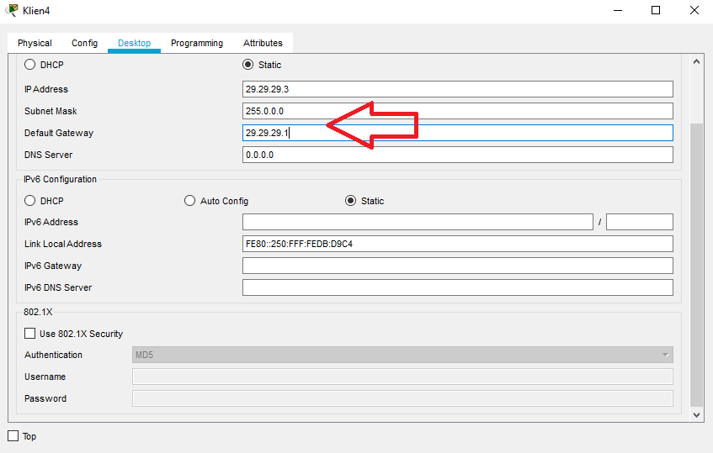
Task: Open the Authentication MD5 dropdown
Action: [402, 355]
